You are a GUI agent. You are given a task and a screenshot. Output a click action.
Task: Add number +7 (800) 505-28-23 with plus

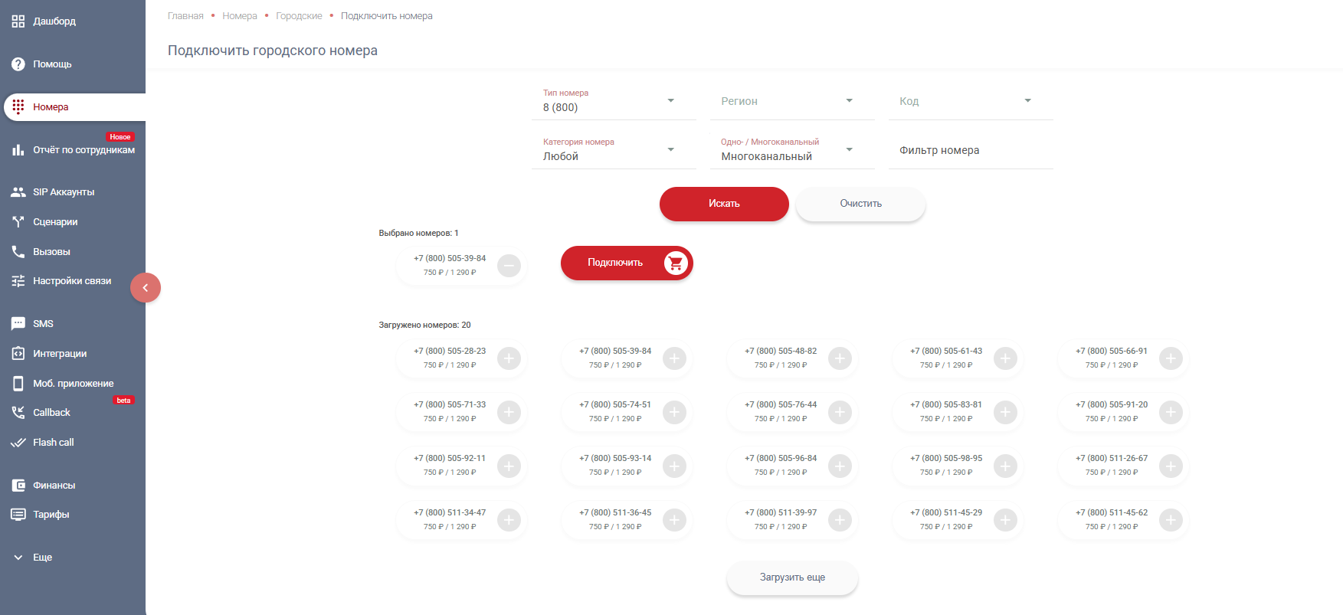tap(509, 358)
